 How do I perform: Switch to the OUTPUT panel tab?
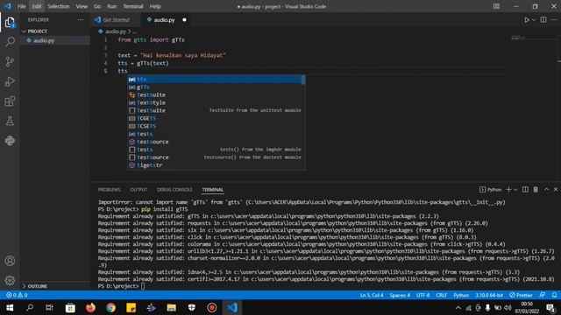(138, 190)
